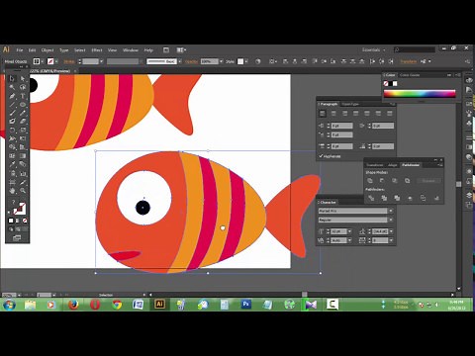Open Recolor Artwork from control bar
This screenshot has height=356, width=475.
click(258, 61)
